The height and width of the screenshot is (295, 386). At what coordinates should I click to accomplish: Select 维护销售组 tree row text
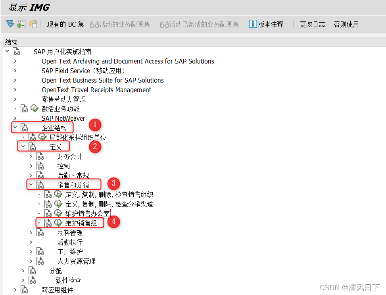point(81,223)
